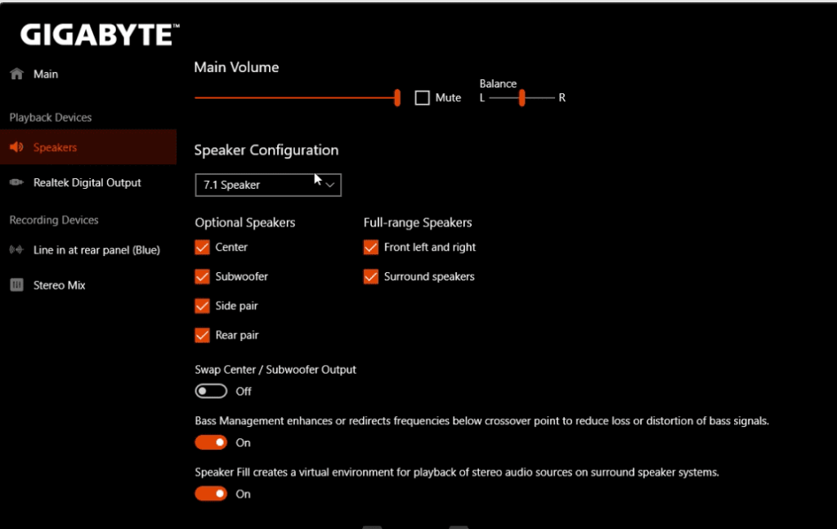Click the Realtek Digital Output icon
The height and width of the screenshot is (529, 837).
(x=16, y=182)
